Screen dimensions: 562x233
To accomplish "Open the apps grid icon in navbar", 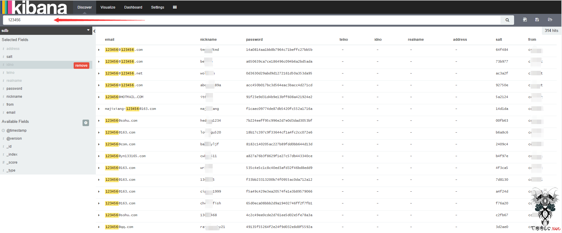I will [175, 7].
